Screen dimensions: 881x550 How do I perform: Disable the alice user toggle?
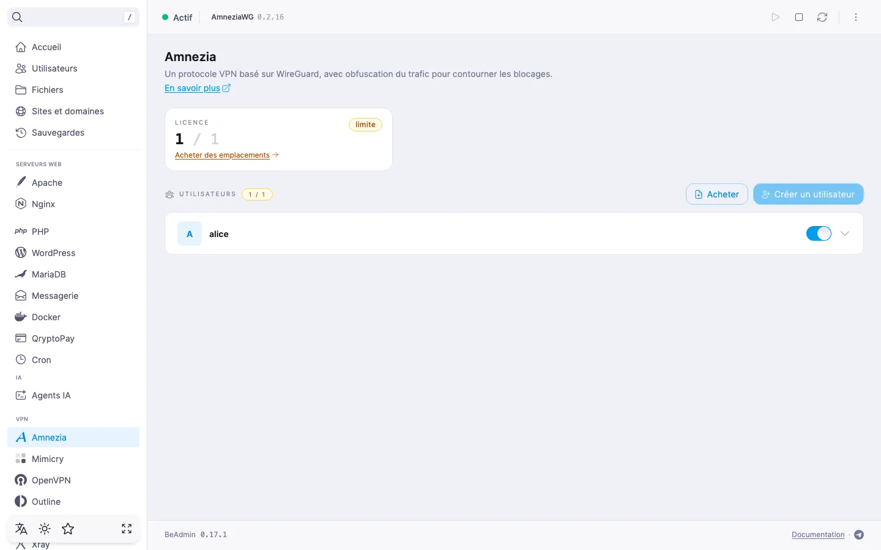point(819,233)
